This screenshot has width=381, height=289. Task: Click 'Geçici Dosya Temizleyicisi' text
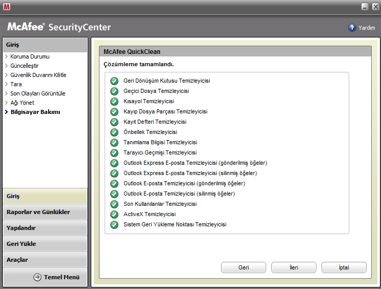(x=156, y=91)
